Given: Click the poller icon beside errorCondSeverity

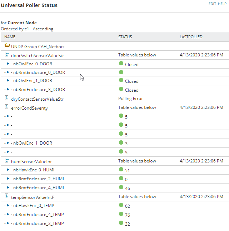Looking at the screenshot, I should [x=7, y=107].
